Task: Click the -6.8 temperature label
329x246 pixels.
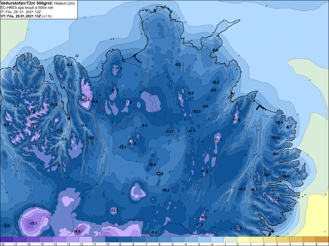Action: pyautogui.click(x=154, y=232)
